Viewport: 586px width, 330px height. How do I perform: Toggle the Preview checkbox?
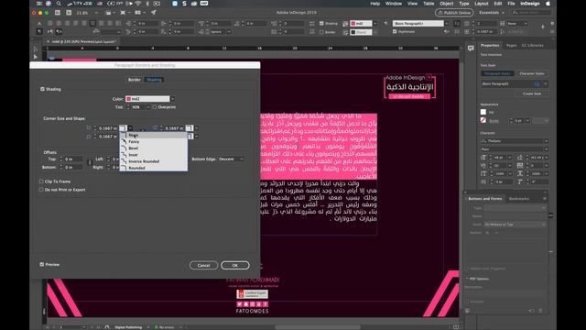pyautogui.click(x=42, y=264)
